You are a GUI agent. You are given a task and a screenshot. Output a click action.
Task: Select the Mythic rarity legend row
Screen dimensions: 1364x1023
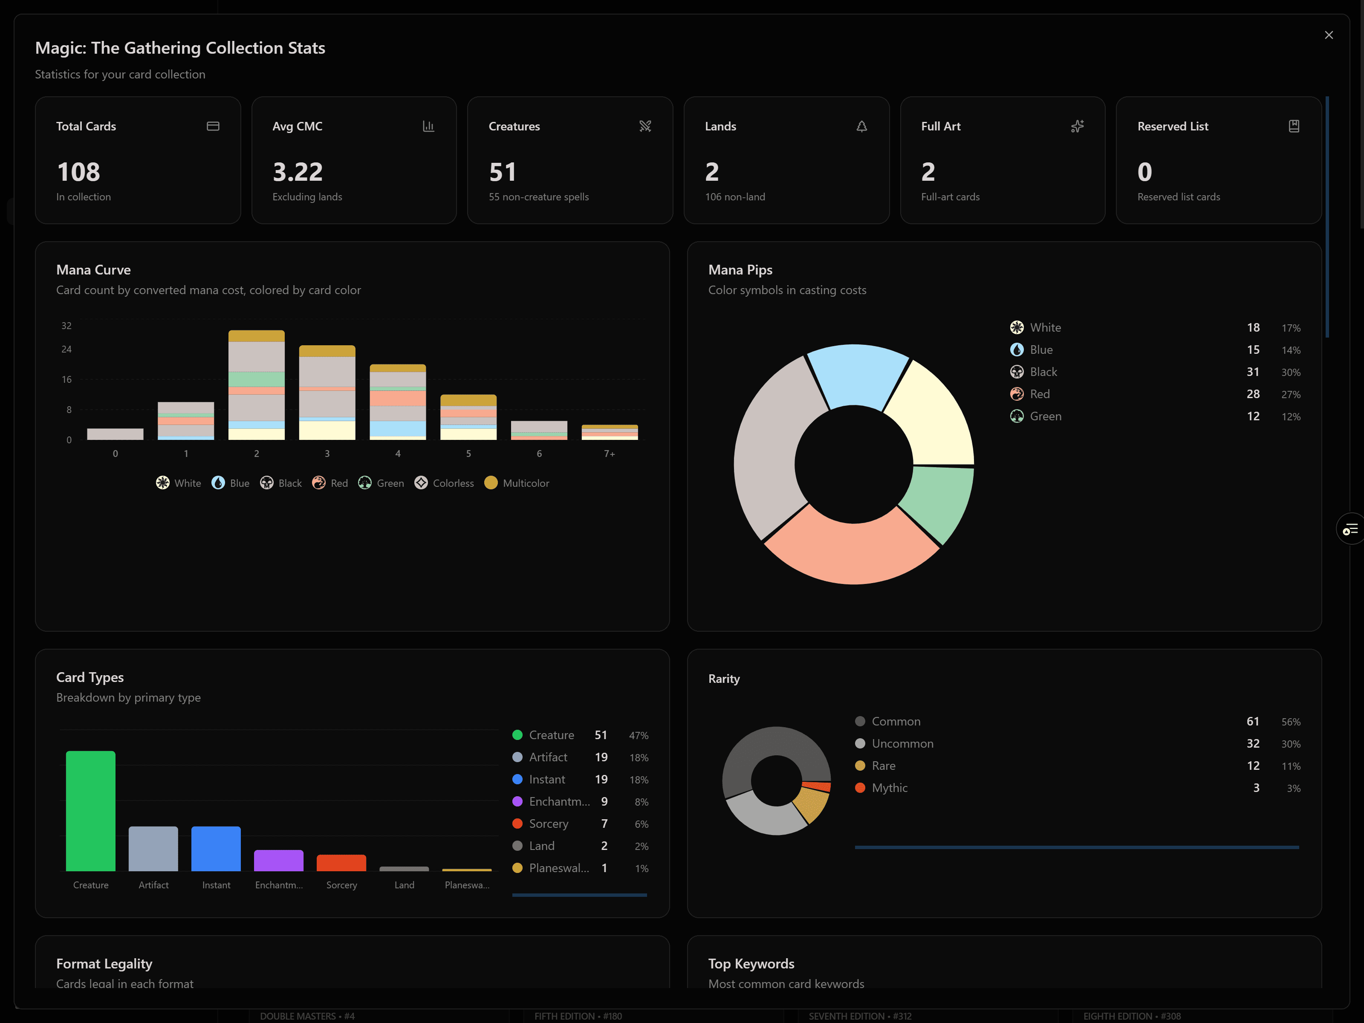click(x=889, y=788)
